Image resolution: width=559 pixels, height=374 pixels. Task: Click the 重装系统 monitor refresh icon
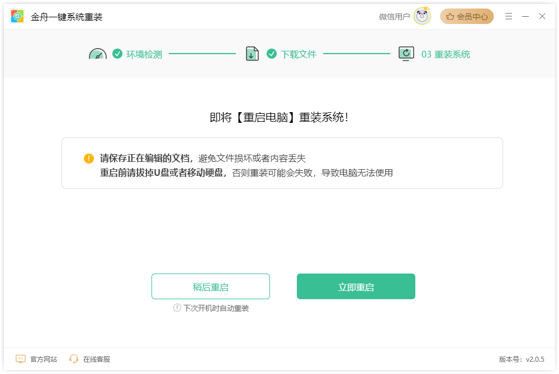click(x=406, y=54)
